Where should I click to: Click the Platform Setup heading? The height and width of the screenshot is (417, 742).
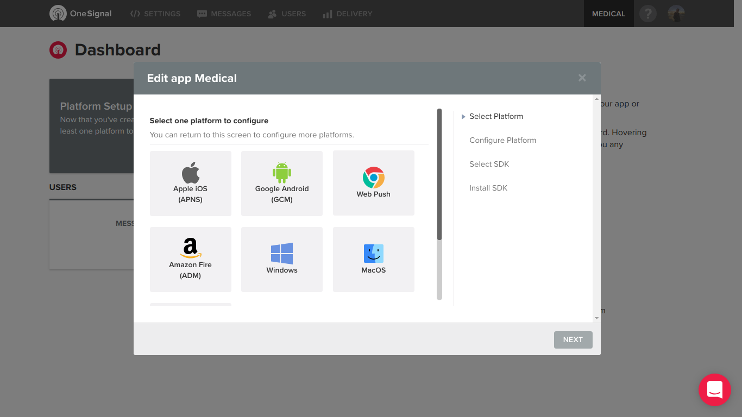96,106
